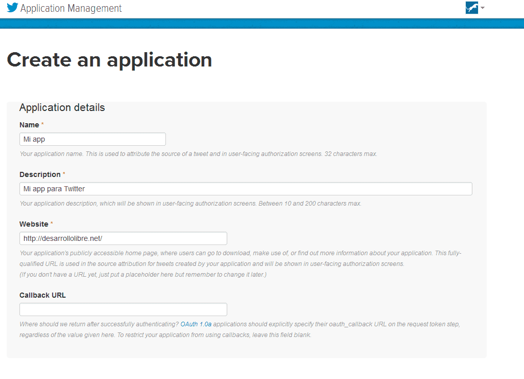Click the Description input field

pos(246,189)
